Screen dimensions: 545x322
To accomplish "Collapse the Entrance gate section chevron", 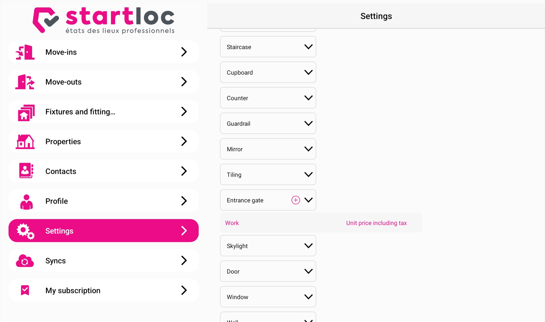I will 308,200.
